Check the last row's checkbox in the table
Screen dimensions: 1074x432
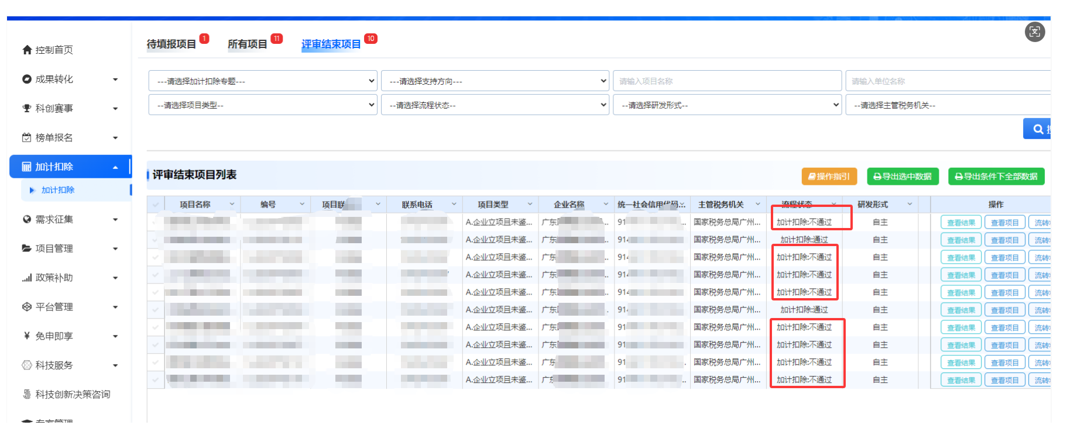click(x=156, y=380)
